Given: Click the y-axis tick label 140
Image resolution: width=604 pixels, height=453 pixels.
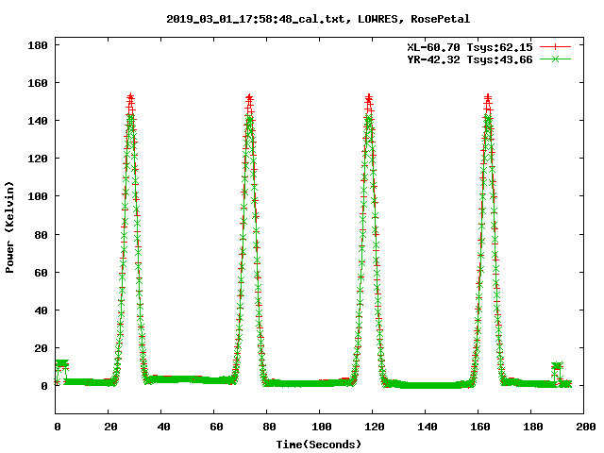Looking at the screenshot, I should pyautogui.click(x=38, y=121).
